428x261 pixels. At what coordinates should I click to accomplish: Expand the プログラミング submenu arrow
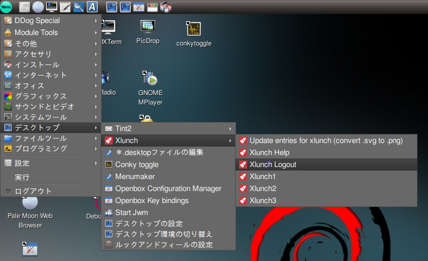[x=96, y=149]
